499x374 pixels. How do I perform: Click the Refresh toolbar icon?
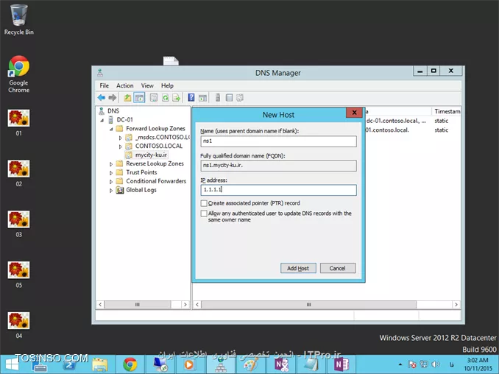click(166, 98)
